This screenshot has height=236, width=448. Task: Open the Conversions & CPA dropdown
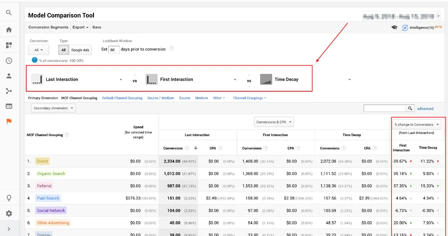tap(274, 122)
